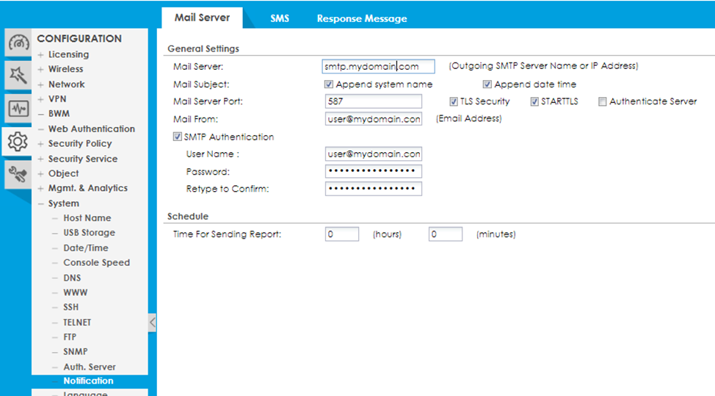Expand the Licensing tree node
The image size is (715, 396).
click(x=41, y=54)
